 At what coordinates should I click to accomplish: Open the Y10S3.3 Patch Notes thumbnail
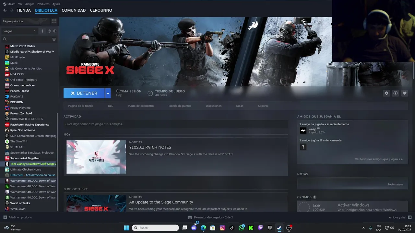(96, 157)
